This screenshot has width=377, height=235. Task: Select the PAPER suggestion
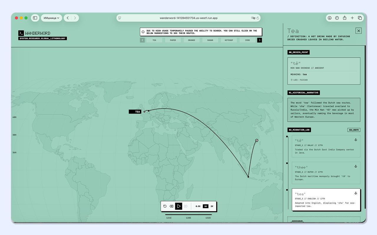(x=173, y=40)
